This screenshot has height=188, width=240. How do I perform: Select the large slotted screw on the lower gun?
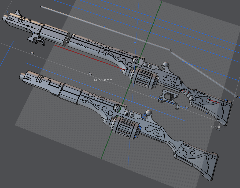[117, 108]
